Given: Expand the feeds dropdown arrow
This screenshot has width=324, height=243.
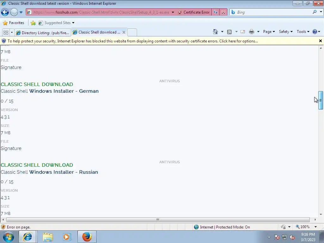Looking at the screenshot, I should [236, 32].
